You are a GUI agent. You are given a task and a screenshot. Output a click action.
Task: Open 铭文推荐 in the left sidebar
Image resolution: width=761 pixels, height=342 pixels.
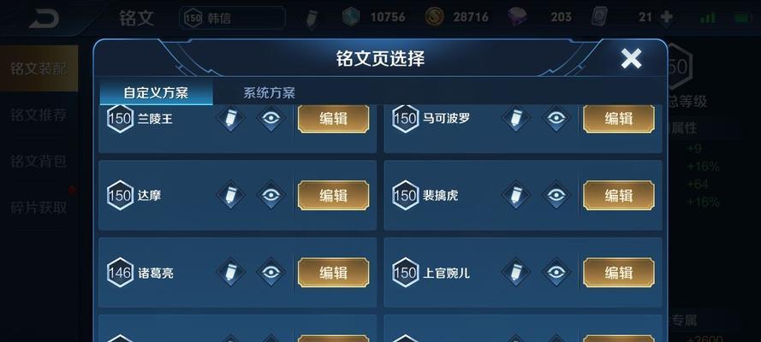point(39,115)
